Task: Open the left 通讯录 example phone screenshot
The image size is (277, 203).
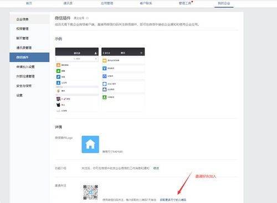Action: coord(77,80)
